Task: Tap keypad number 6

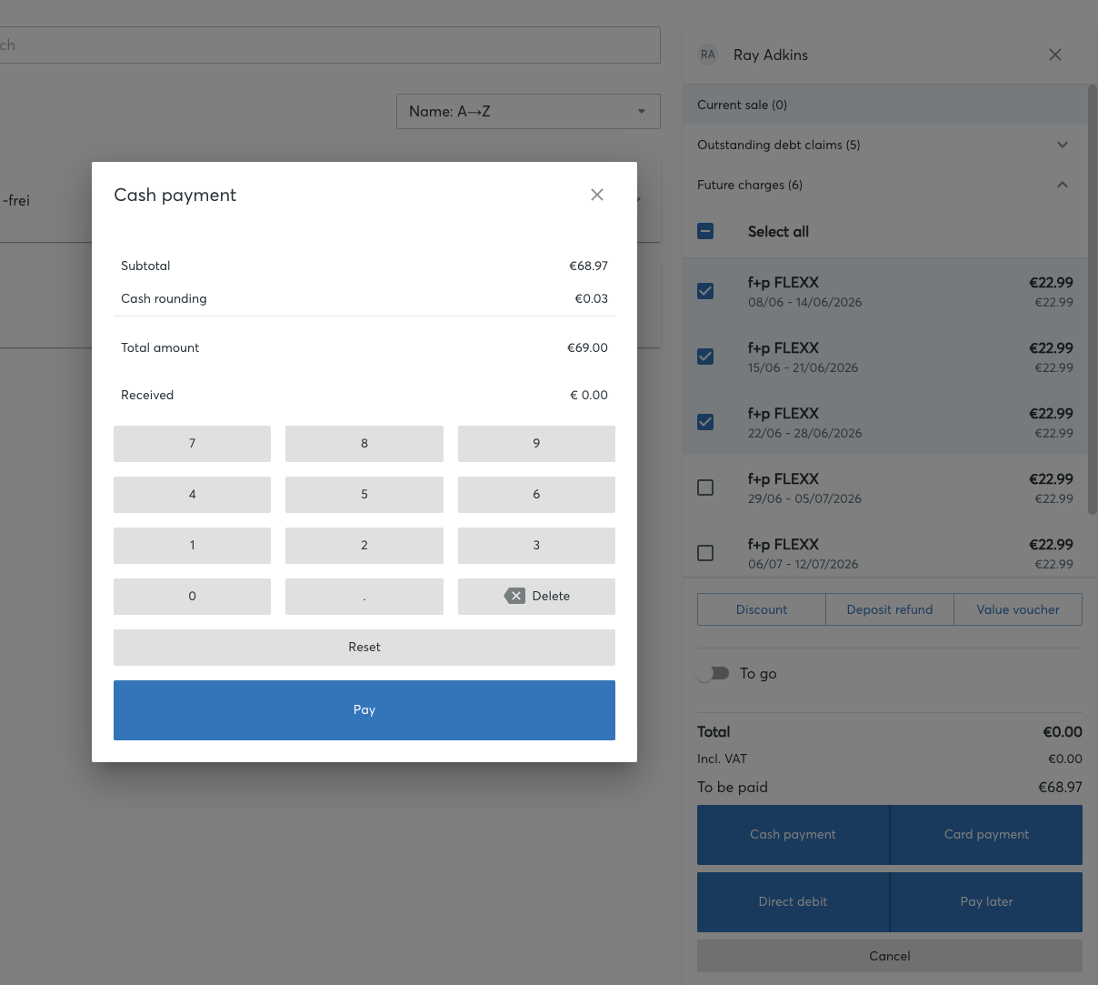Action: click(536, 495)
